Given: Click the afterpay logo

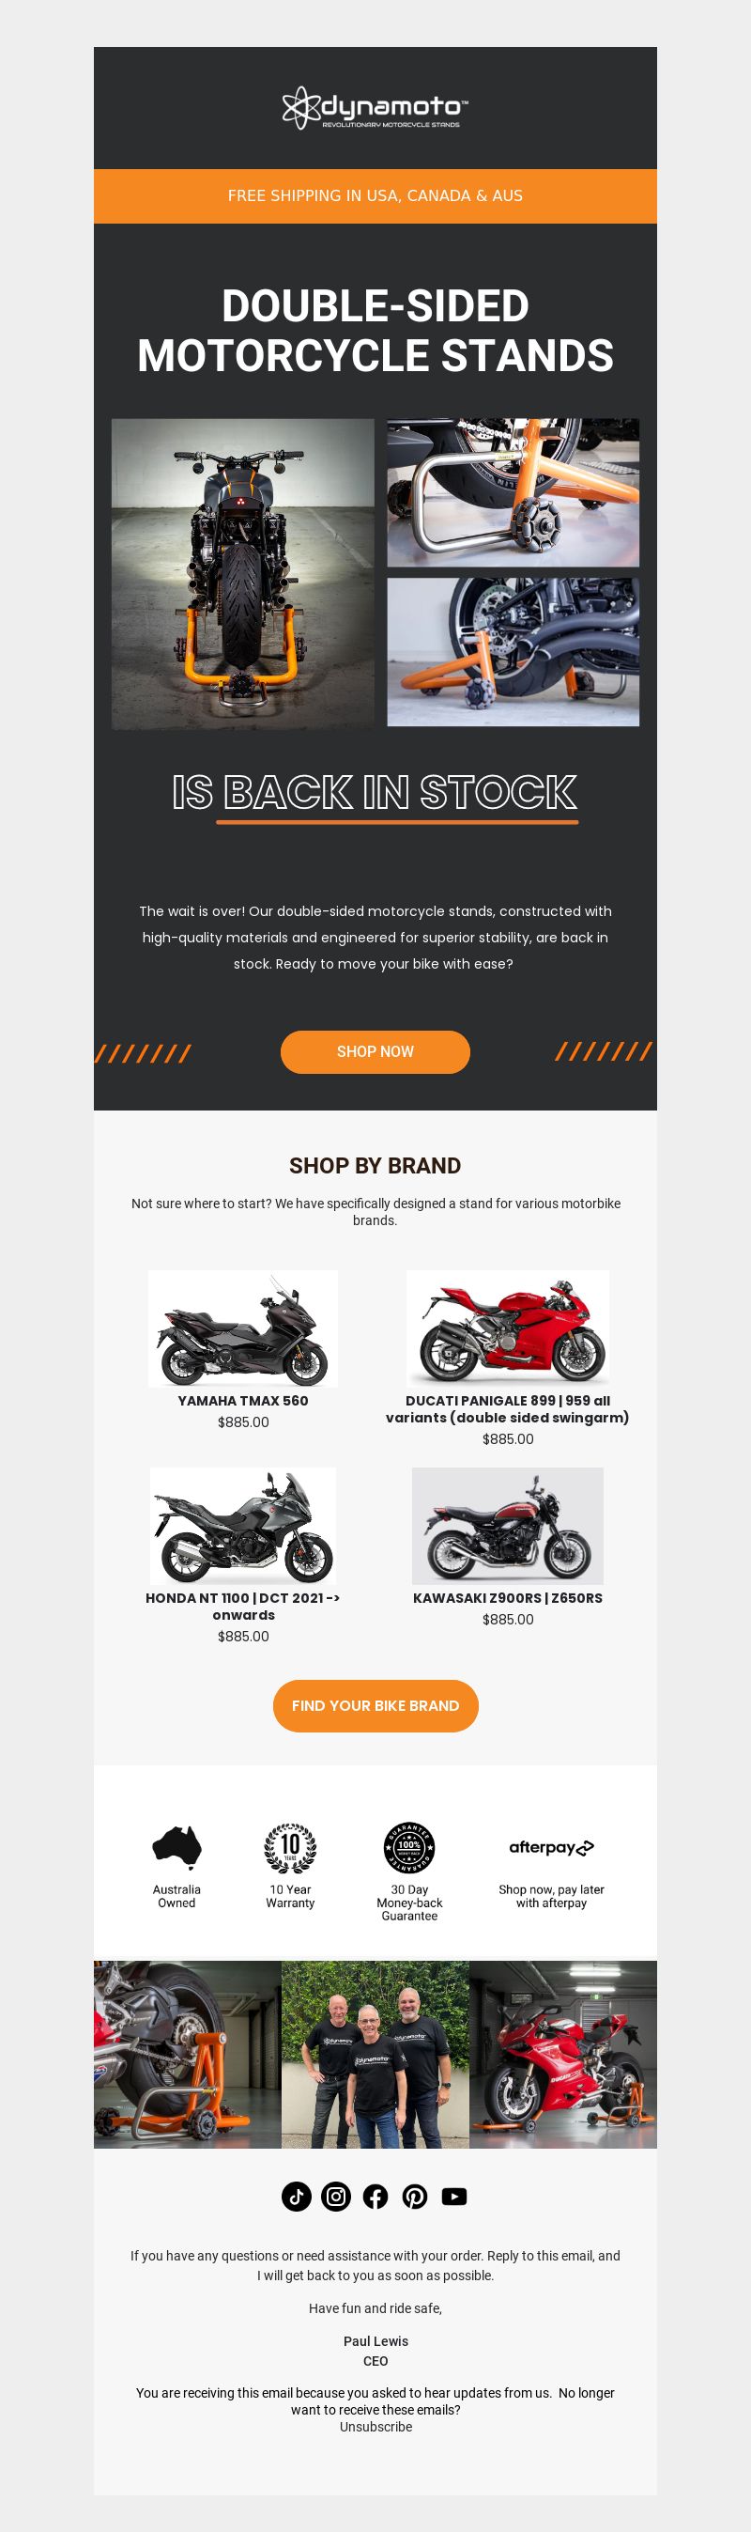Looking at the screenshot, I should [552, 1848].
